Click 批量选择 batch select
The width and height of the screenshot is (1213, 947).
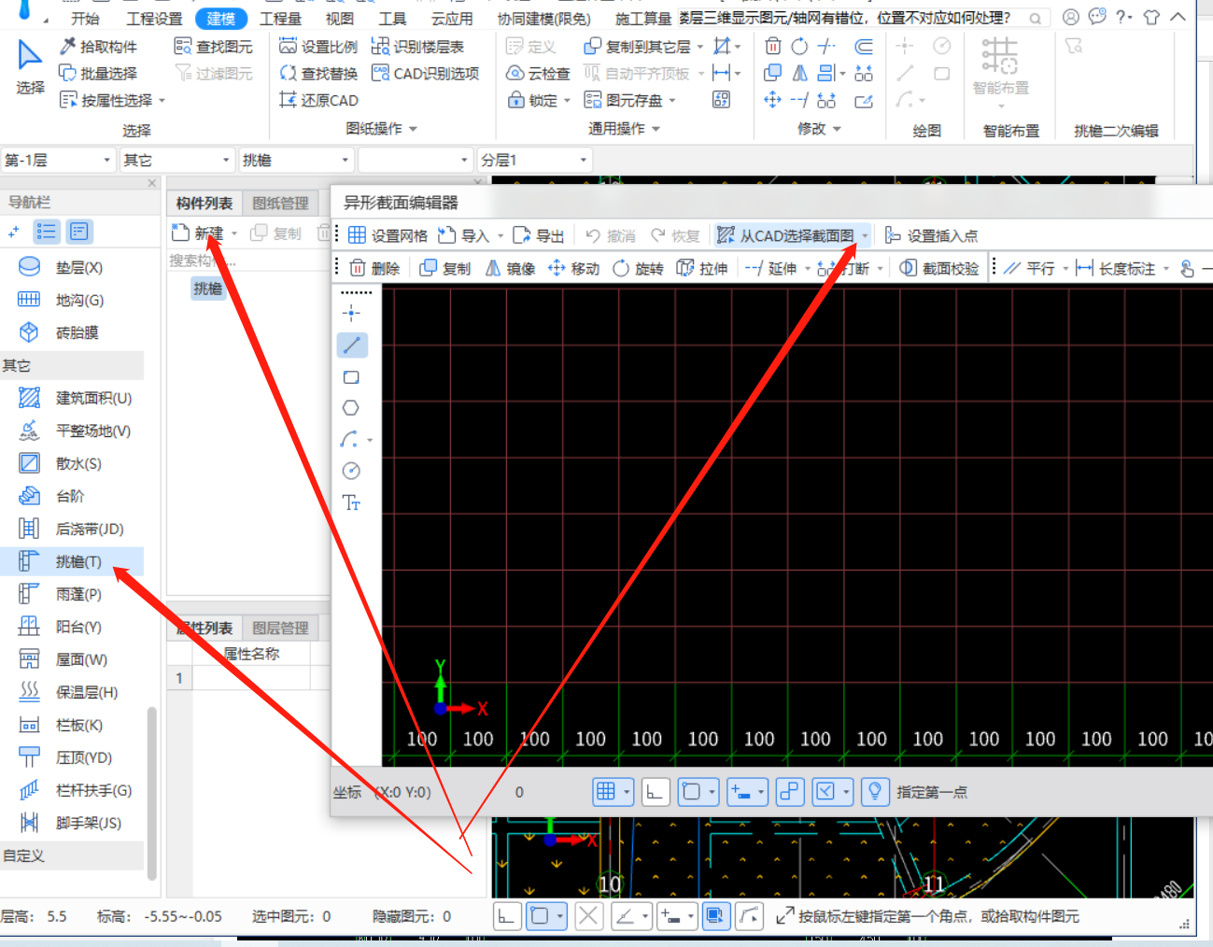pos(98,73)
